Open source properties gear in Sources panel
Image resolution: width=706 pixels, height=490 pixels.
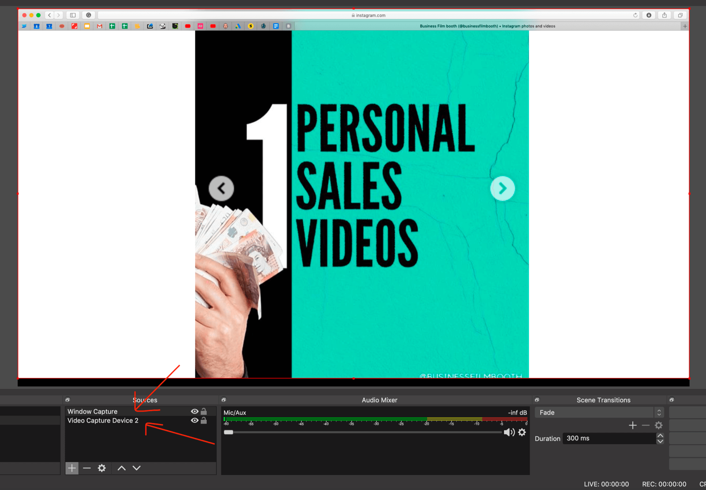click(x=102, y=468)
